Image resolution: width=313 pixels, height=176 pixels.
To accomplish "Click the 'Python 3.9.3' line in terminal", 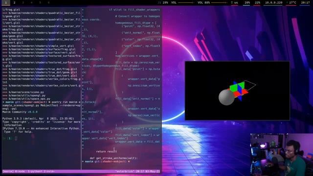I will point(38,118).
